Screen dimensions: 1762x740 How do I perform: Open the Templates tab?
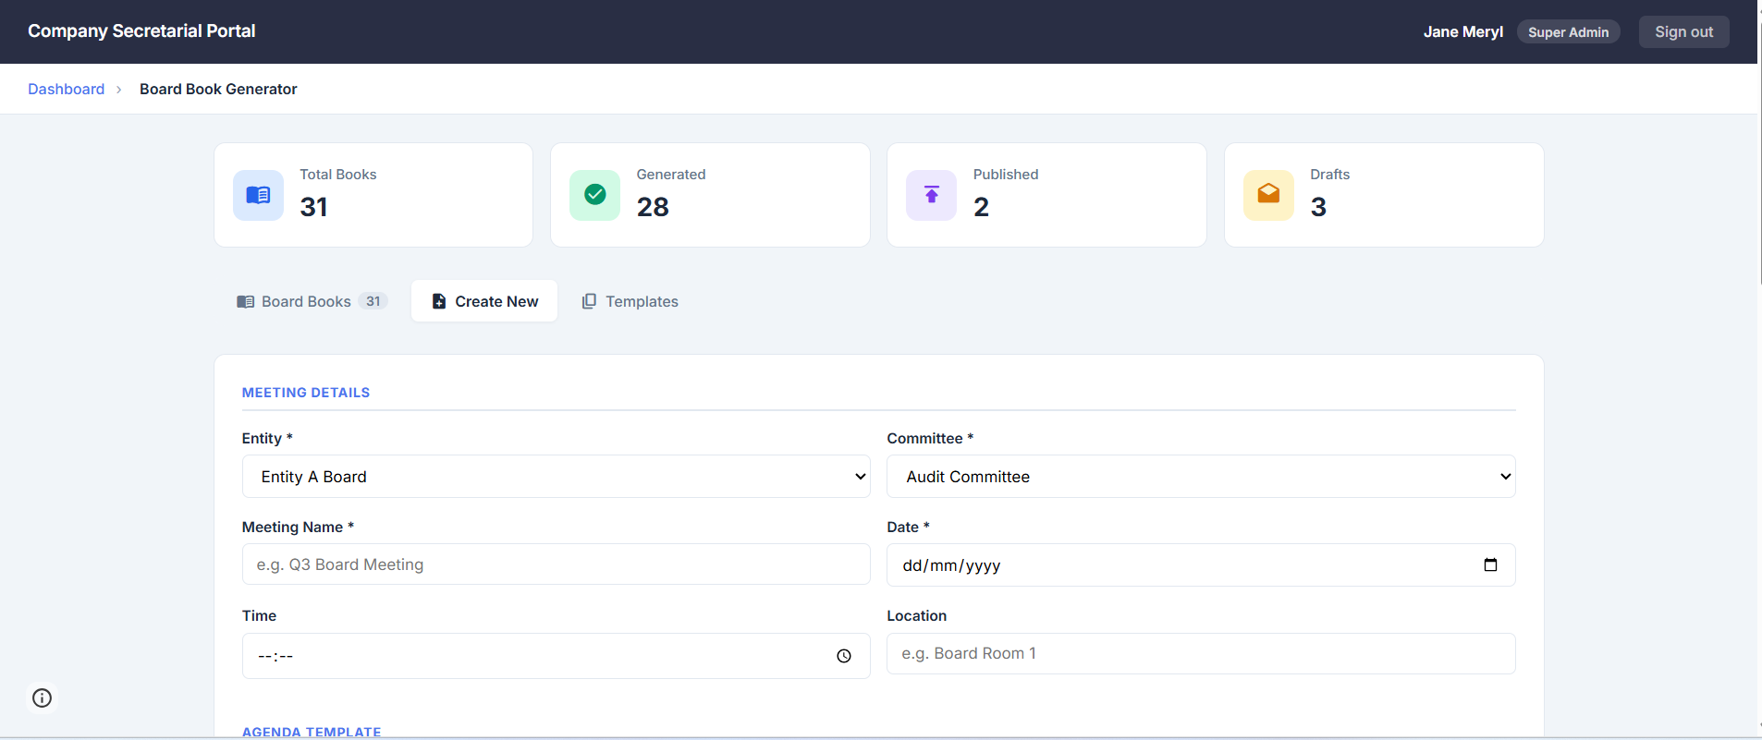[630, 301]
